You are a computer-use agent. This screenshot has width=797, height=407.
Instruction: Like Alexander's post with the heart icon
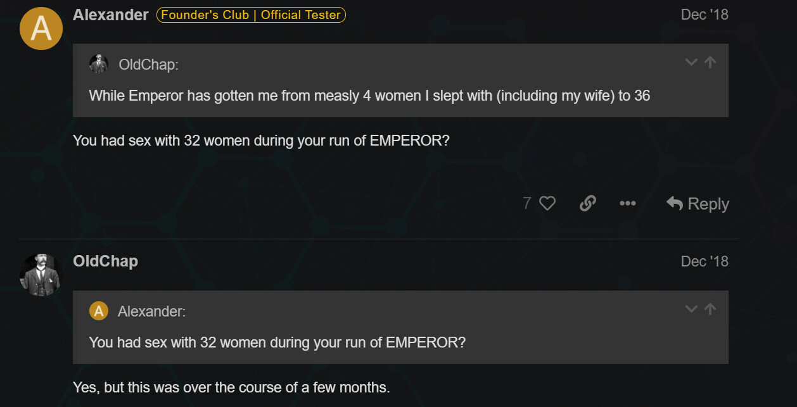pos(547,203)
